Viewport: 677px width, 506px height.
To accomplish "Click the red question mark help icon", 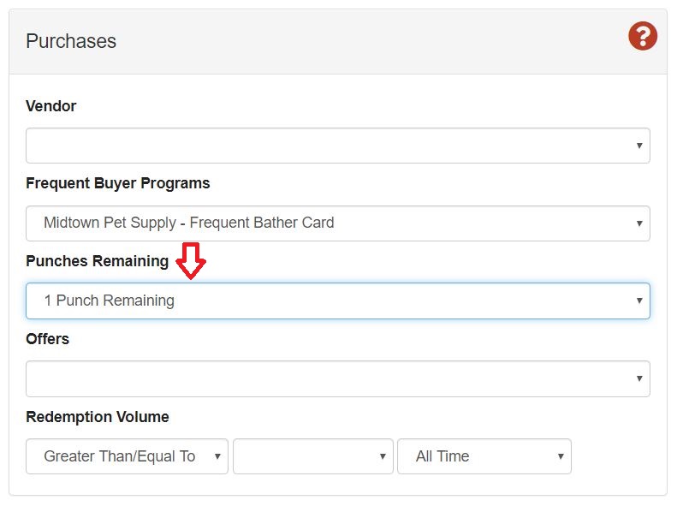I will click(x=642, y=36).
